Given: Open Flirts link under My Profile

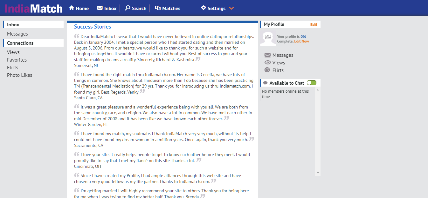Looking at the screenshot, I should tap(278, 70).
